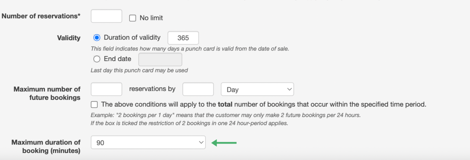The height and width of the screenshot is (160, 470).
Task: Select the End date radio button
Action: (x=97, y=59)
